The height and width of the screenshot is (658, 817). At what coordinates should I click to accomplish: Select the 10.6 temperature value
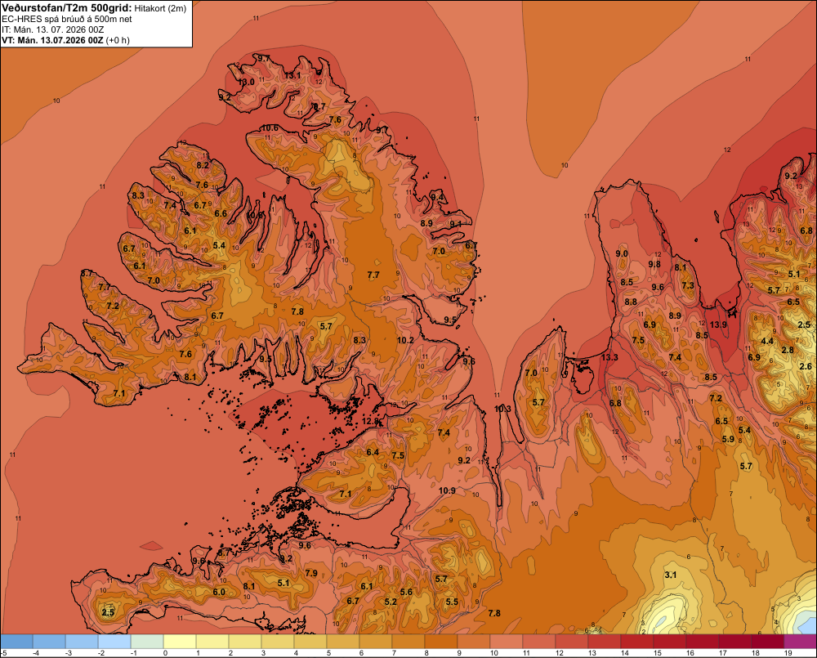(270, 128)
